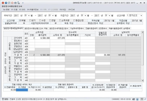Screen dimensions: 147x101
Task: Click F9 인쇄 button
Action: [72, 10]
